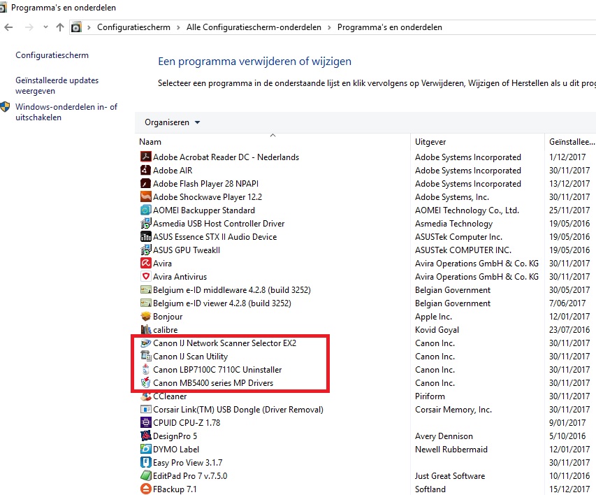Click the Asmedia USB Host Controller icon

point(145,223)
